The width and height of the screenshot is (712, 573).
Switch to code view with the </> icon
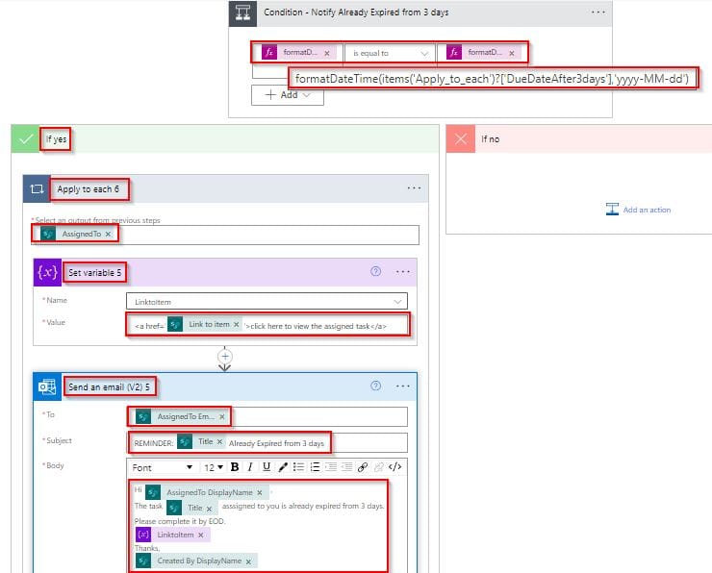tap(395, 467)
